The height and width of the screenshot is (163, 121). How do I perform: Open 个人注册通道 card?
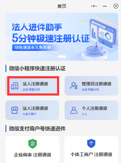coord(91,110)
